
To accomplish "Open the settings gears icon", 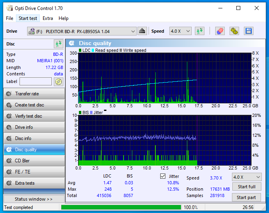I will tap(234, 31).
